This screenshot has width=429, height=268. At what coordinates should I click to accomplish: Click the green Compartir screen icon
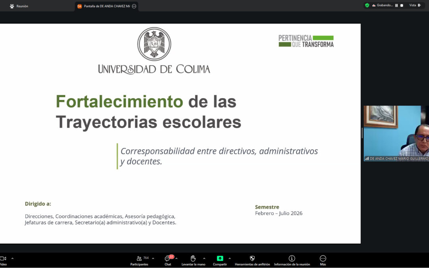tap(220, 258)
